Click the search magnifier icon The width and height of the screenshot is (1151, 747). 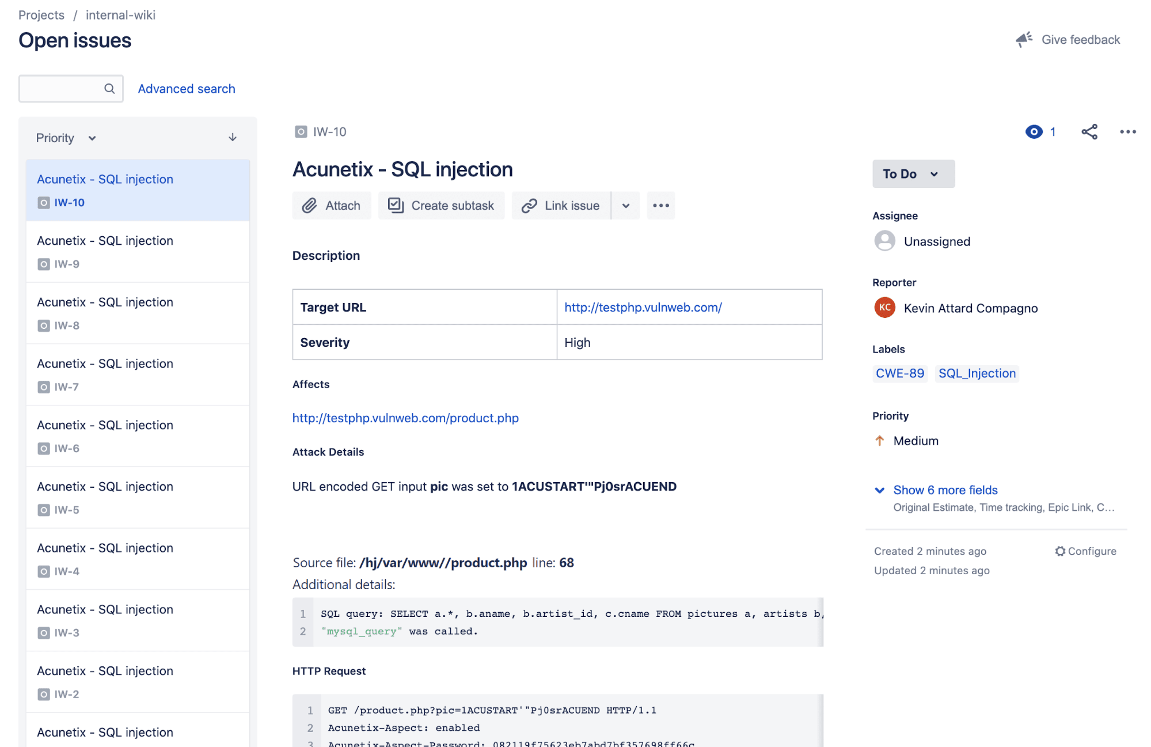click(x=109, y=89)
